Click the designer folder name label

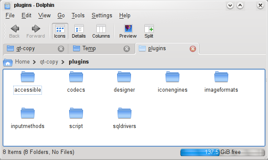click(x=124, y=90)
